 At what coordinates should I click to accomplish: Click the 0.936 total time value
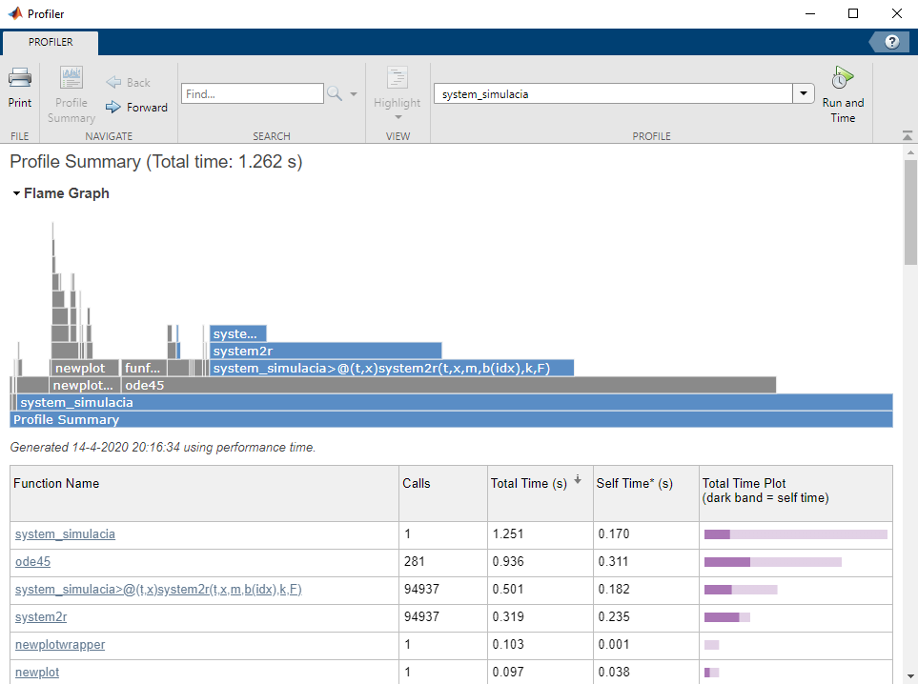tap(508, 562)
